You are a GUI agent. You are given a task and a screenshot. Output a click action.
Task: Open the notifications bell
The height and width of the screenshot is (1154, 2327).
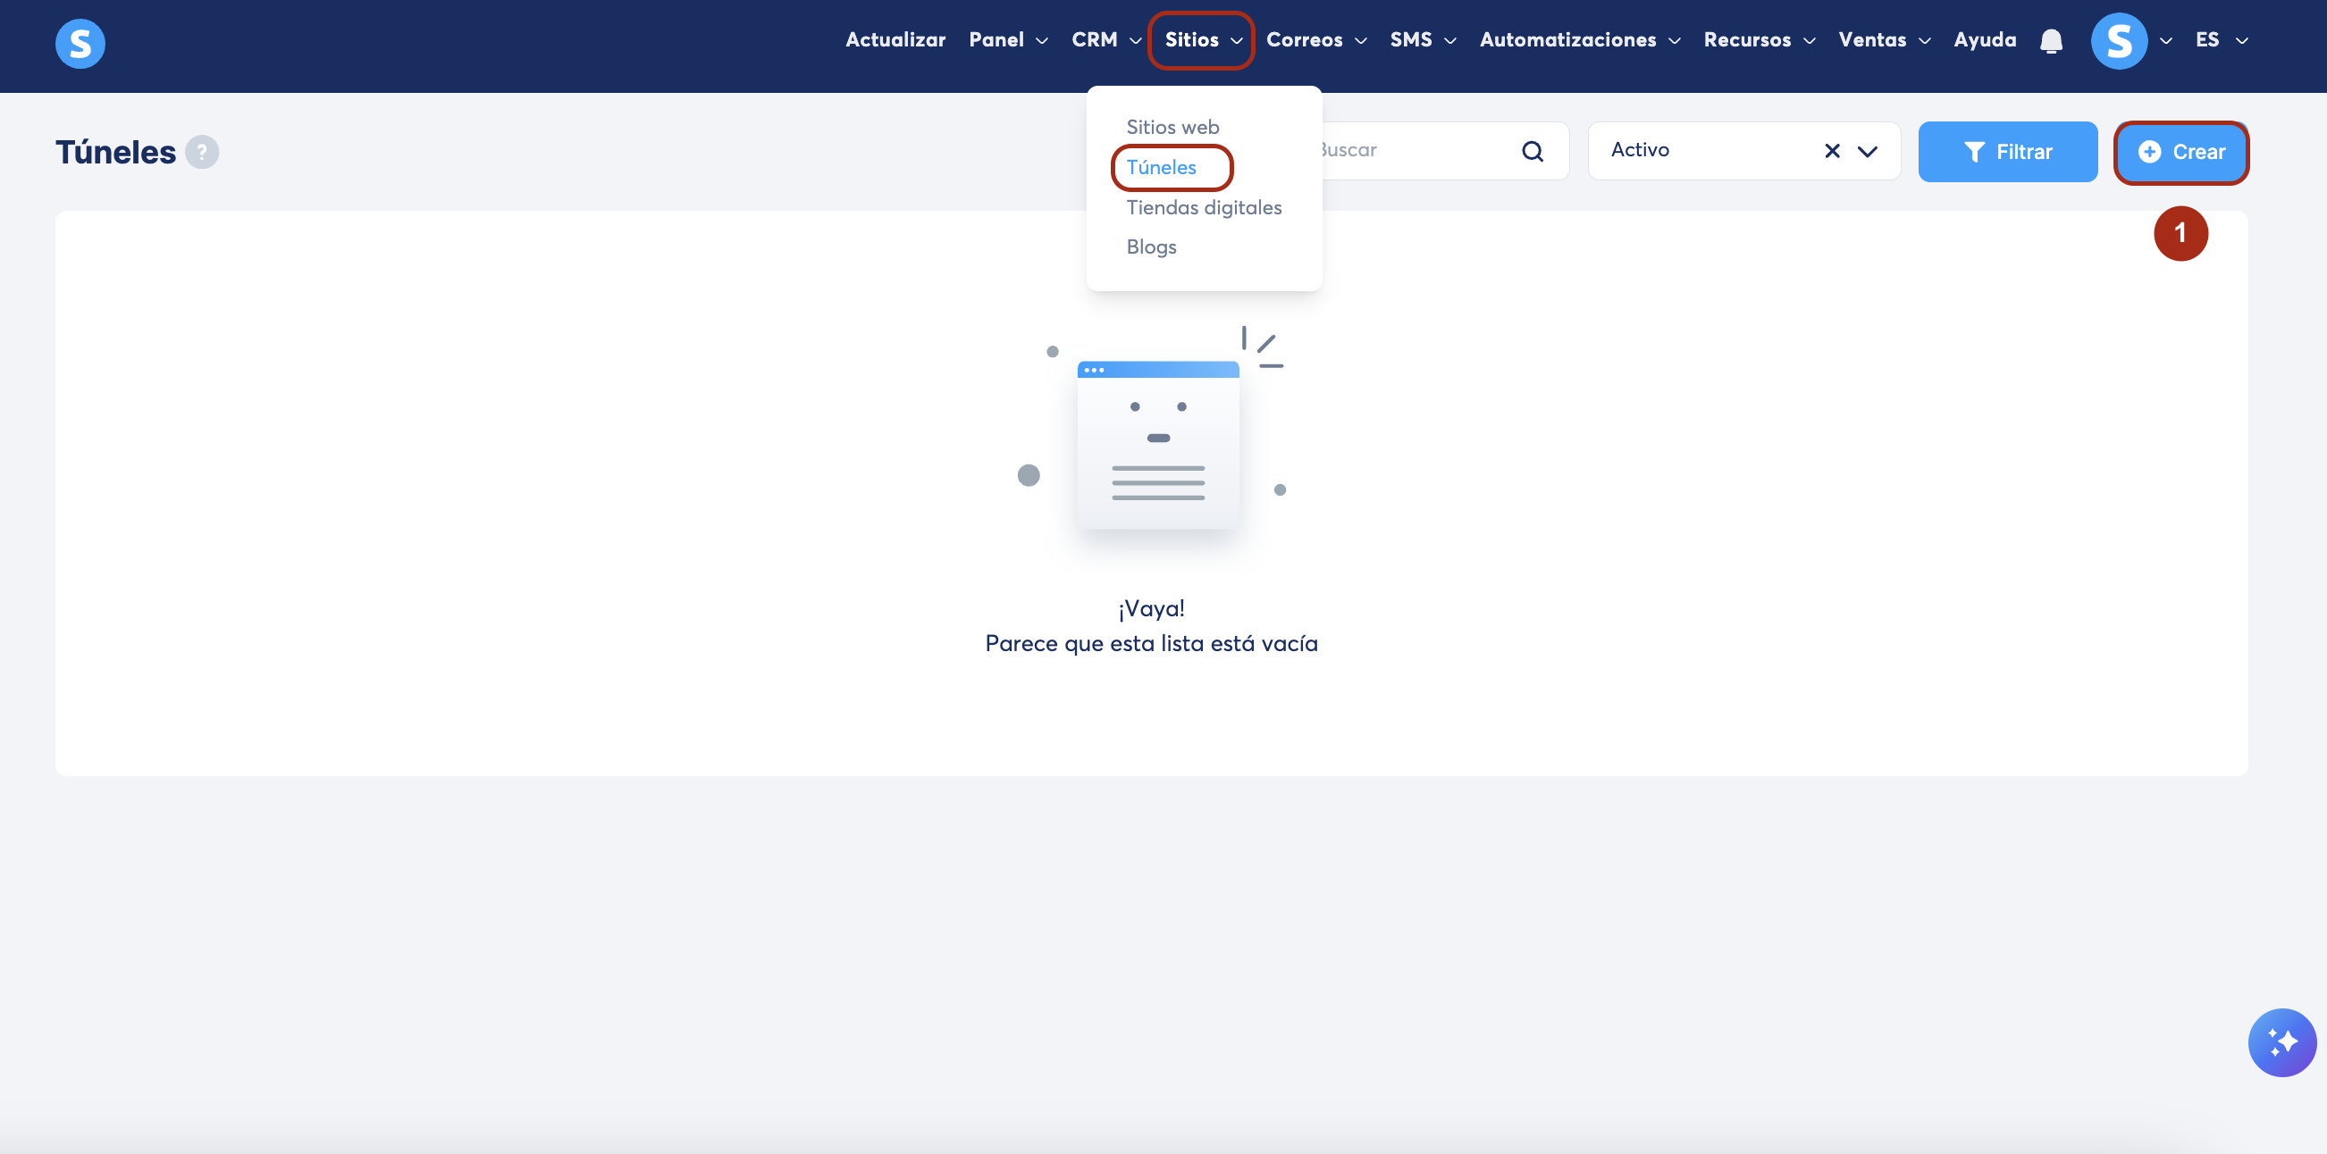tap(2051, 40)
